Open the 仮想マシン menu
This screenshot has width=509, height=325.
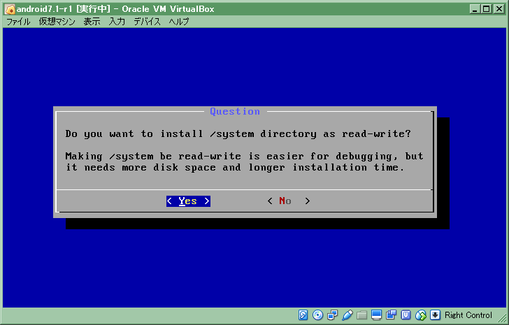click(57, 22)
